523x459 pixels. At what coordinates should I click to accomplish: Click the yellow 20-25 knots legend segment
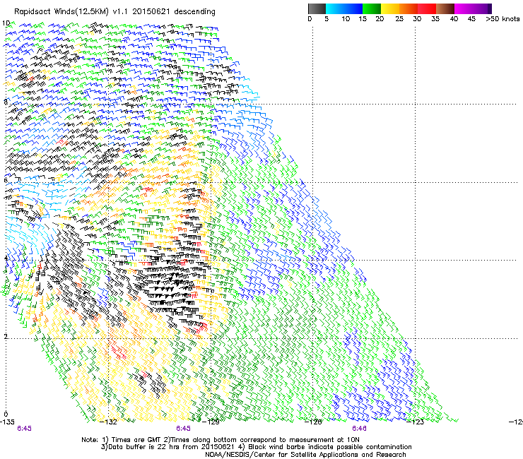[390, 8]
